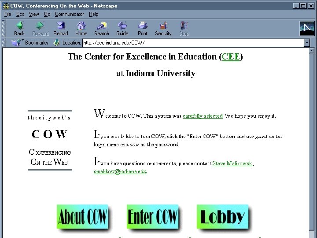Collapse the location toolbar grip handle
Image resolution: width=317 pixels, height=238 pixels.
[x=4, y=43]
